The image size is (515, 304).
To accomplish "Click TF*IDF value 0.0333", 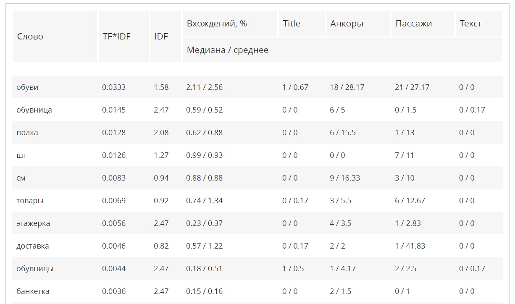I will coord(114,87).
